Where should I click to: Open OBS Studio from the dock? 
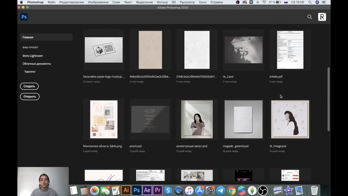[263, 190]
